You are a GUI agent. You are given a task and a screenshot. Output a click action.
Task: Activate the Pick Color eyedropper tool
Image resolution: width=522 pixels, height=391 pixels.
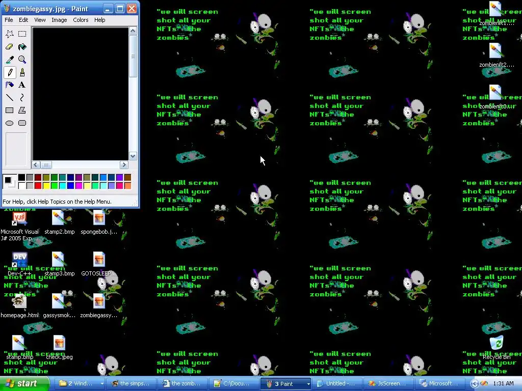pos(10,60)
